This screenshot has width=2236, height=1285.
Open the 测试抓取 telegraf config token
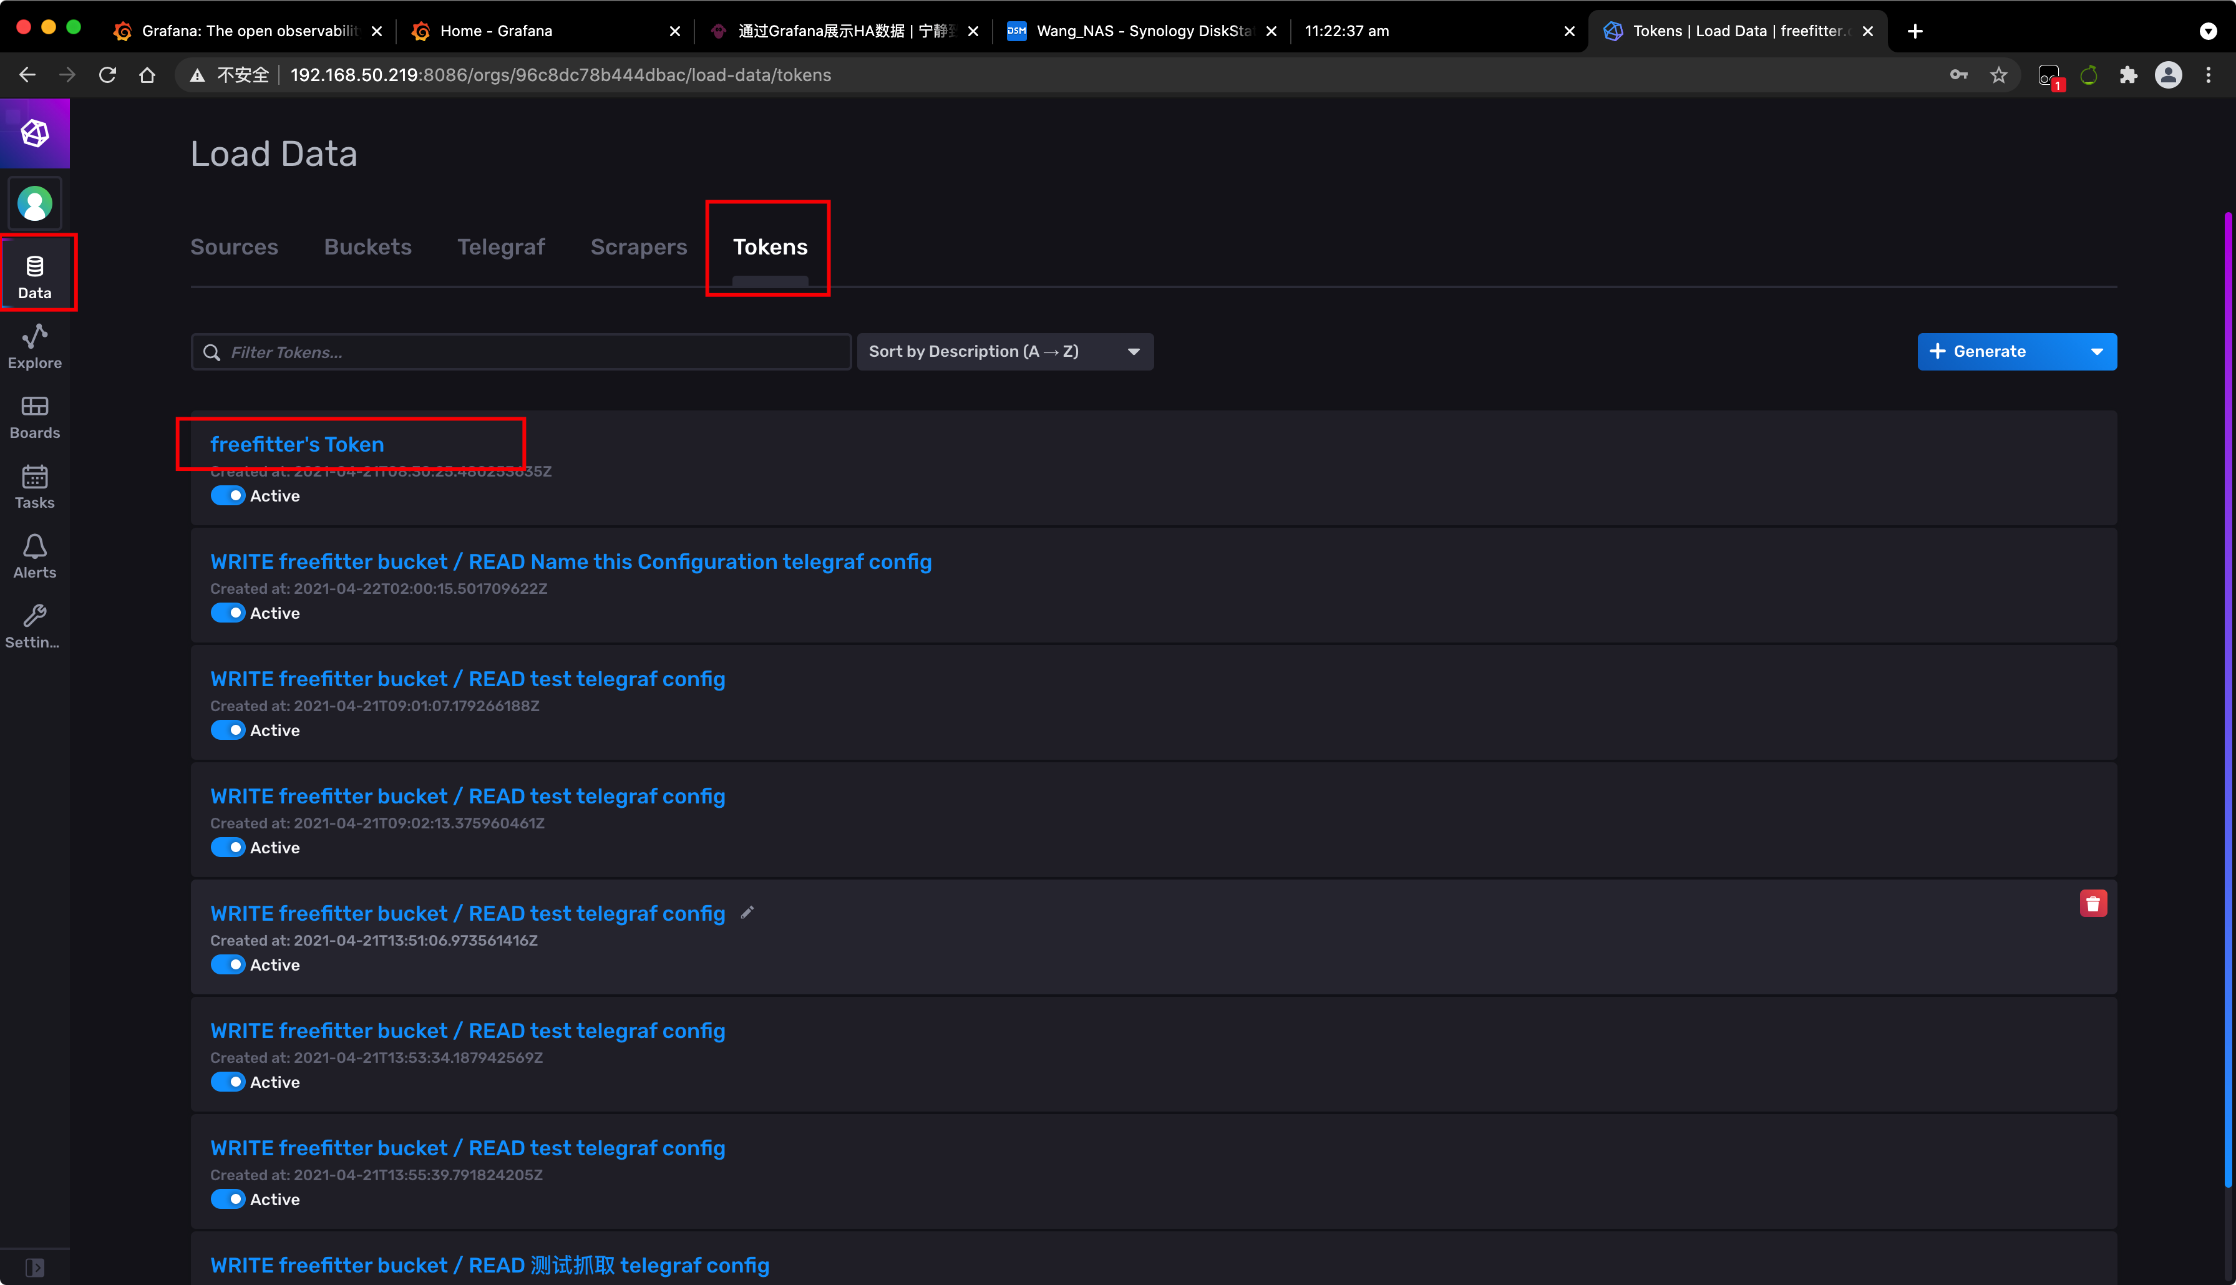click(490, 1264)
